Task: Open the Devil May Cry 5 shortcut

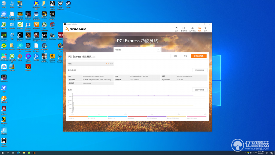Action: [28, 16]
